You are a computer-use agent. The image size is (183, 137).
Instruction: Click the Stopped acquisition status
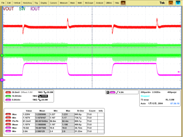point(145,96)
